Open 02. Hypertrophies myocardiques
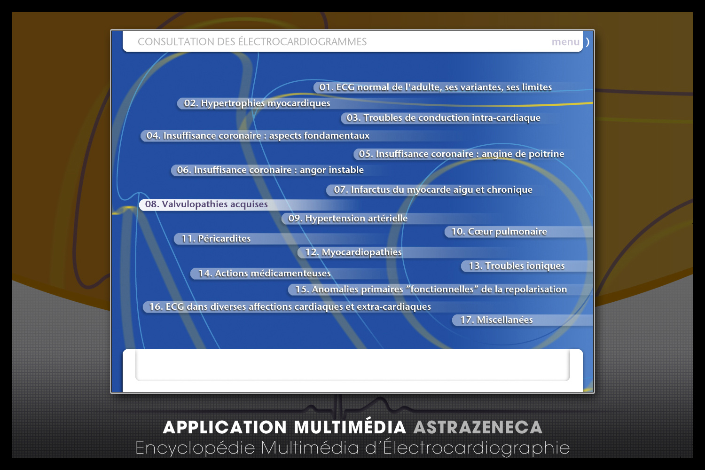Screen dimensions: 705x470 point(257,103)
